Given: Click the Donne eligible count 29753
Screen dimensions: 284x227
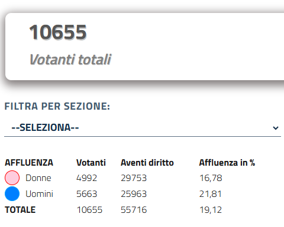Looking at the screenshot, I should [134, 178].
